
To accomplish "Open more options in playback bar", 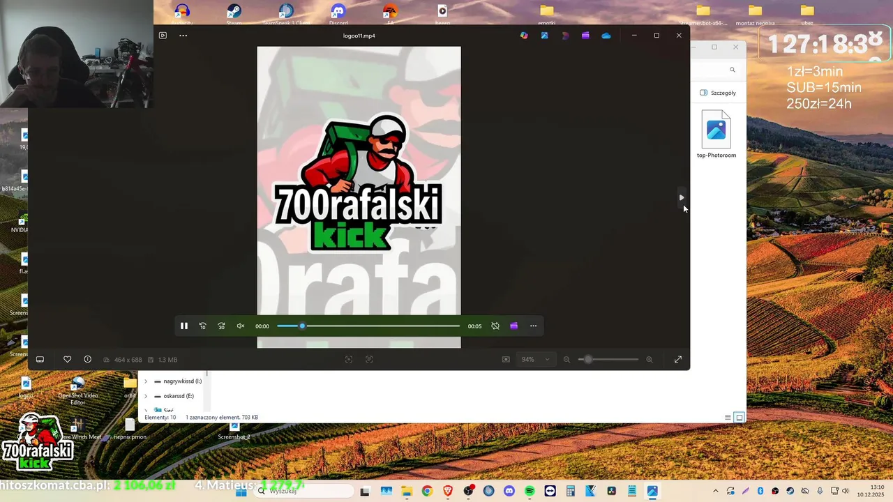I will point(534,326).
